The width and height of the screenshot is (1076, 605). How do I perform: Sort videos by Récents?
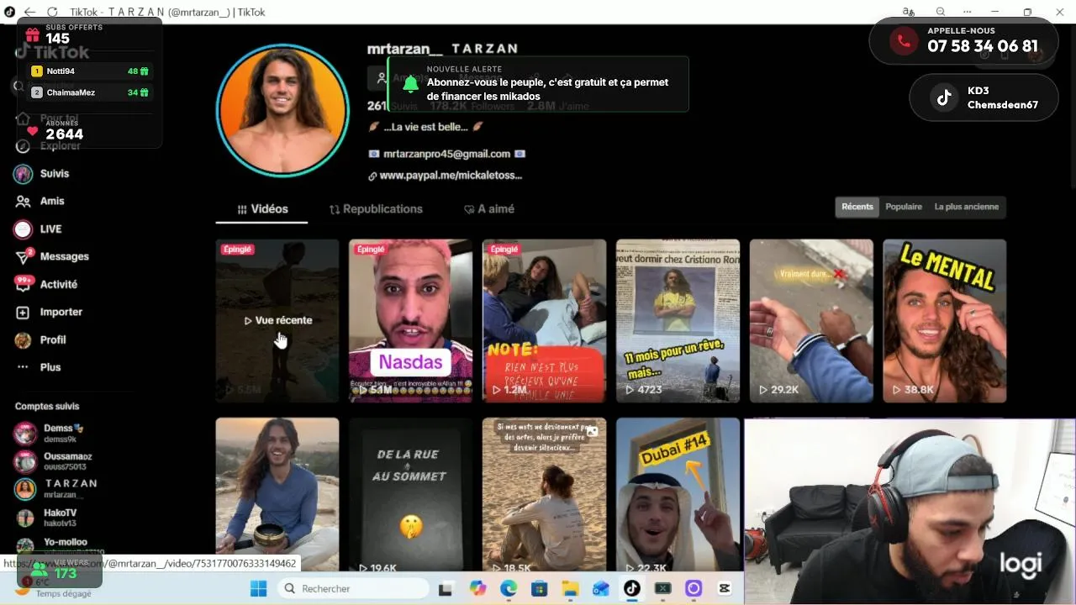pyautogui.click(x=857, y=207)
